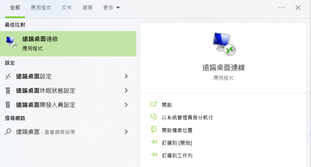The height and width of the screenshot is (167, 311).
Task: Click the magnifier icon for web search
Action: tap(8, 132)
